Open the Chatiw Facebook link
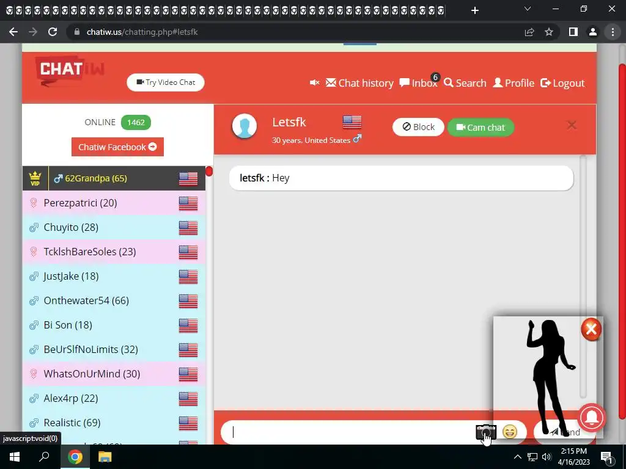The image size is (626, 469). tap(117, 147)
